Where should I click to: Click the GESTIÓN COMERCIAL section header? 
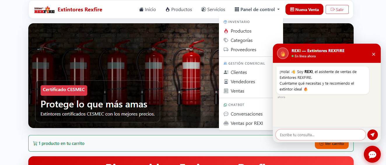244,63
